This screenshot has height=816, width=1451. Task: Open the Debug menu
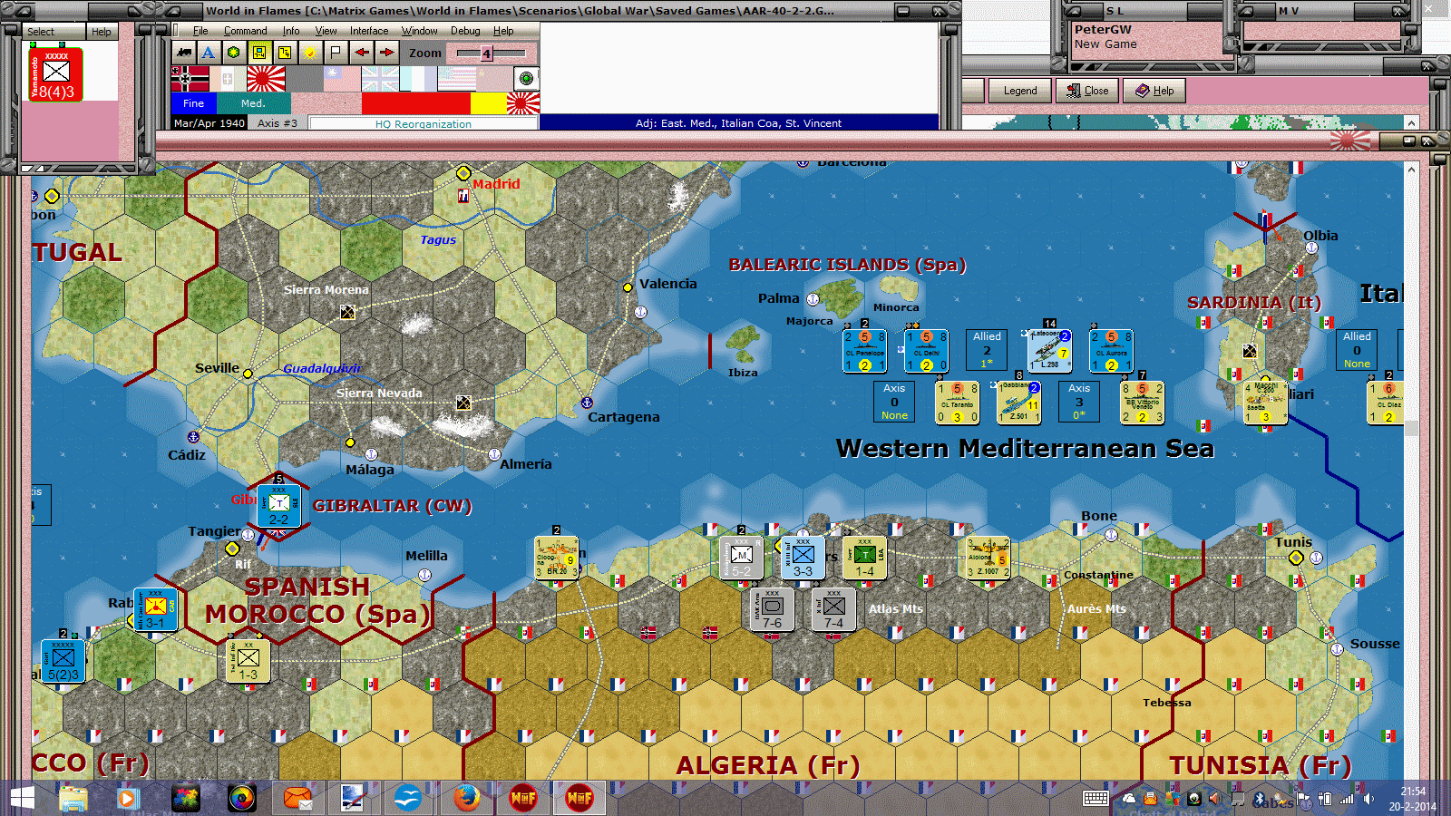click(465, 31)
